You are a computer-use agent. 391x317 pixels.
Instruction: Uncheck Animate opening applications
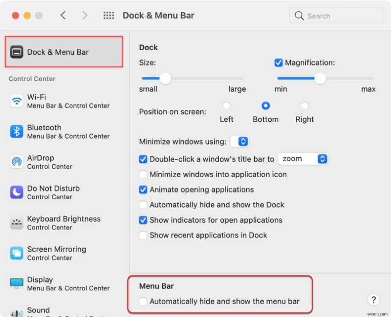point(143,190)
